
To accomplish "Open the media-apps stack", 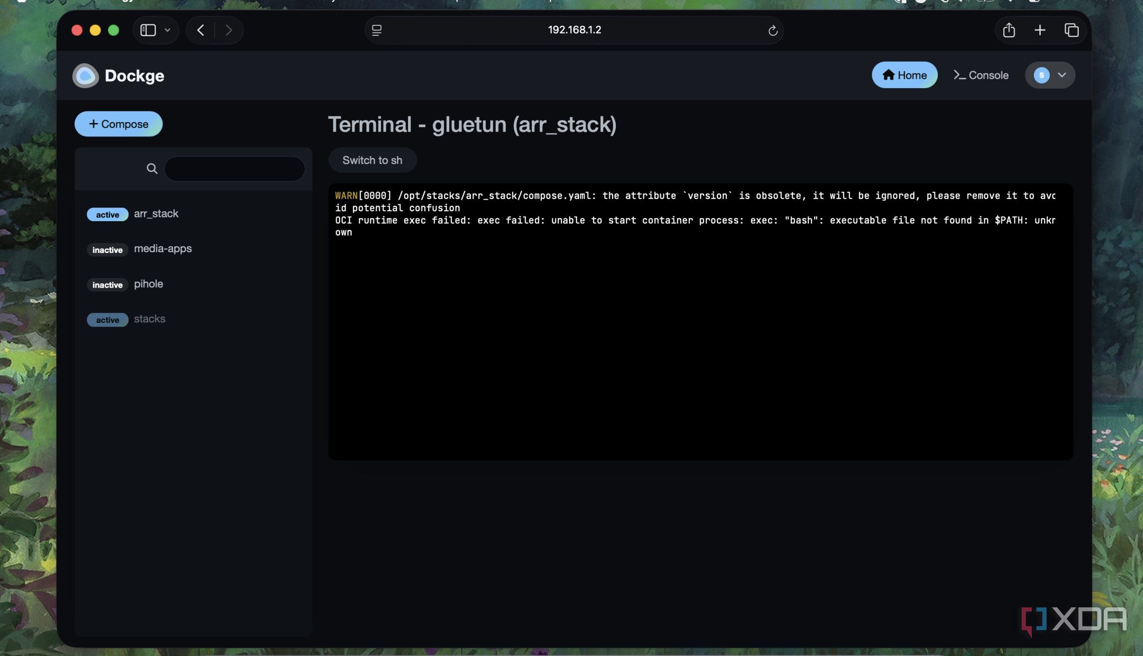I will pyautogui.click(x=193, y=249).
